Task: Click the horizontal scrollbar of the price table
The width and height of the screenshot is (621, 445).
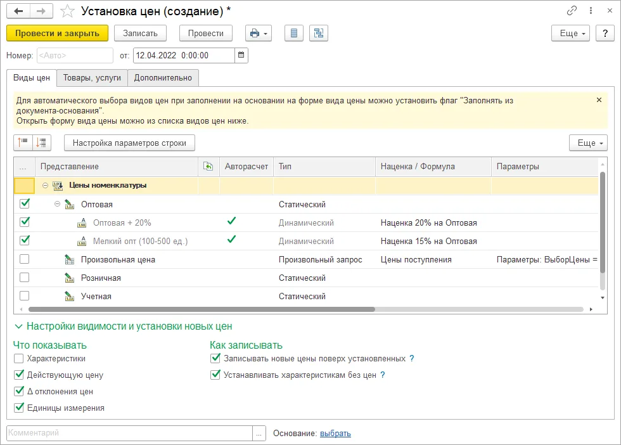Action: [x=202, y=309]
